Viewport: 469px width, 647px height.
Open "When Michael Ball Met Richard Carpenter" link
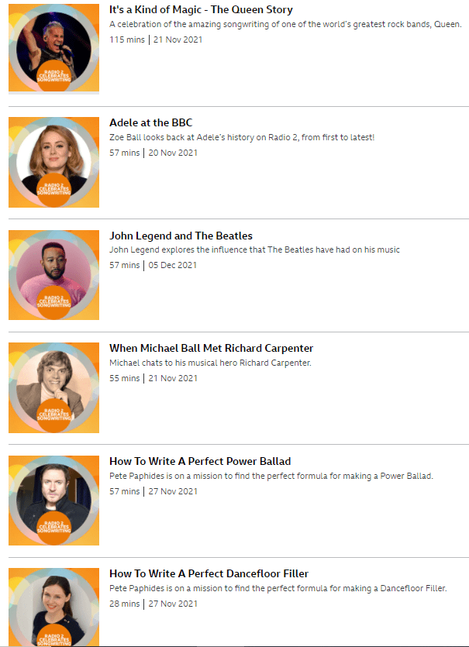click(212, 348)
